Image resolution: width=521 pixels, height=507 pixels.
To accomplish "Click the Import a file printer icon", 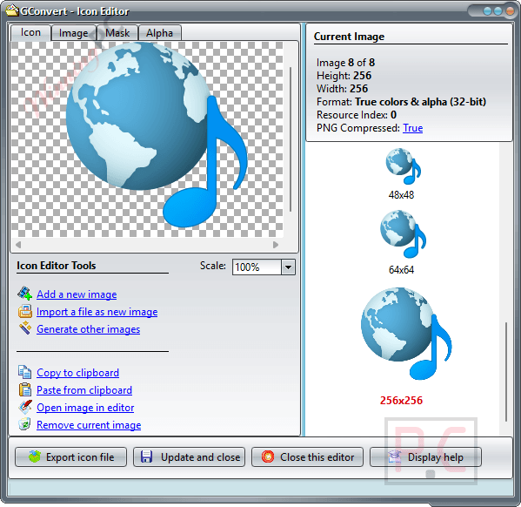I will pos(25,311).
